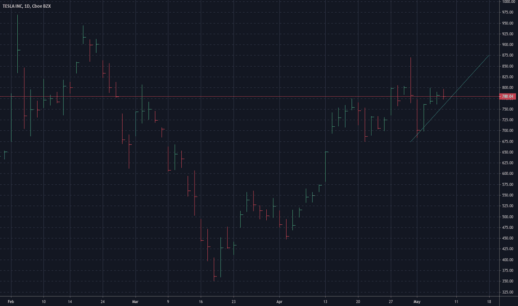Click the 375.00 price axis label
The width and height of the screenshot is (518, 306).
(507, 270)
